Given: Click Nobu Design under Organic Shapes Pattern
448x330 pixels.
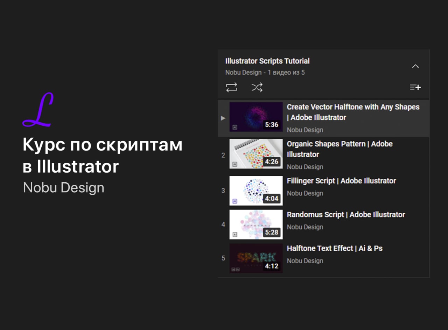Looking at the screenshot, I should point(305,167).
